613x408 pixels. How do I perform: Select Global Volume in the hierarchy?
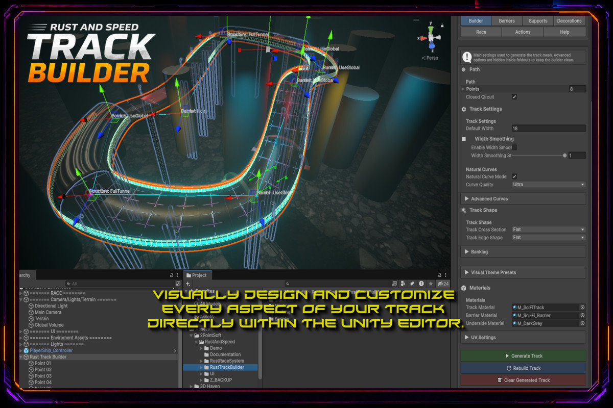coord(49,325)
